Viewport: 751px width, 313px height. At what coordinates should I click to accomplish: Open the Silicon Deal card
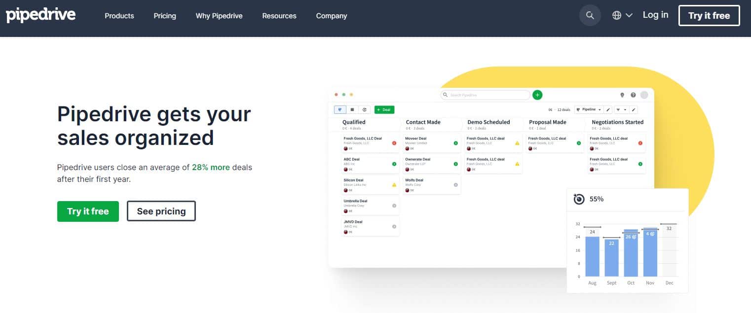coord(370,185)
